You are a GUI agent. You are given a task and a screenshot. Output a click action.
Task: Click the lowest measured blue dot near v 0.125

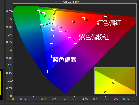53,77
